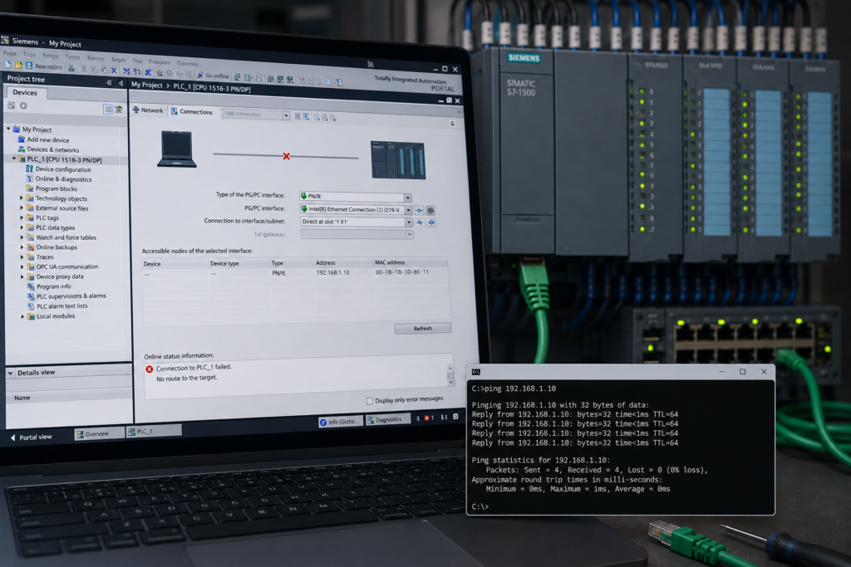Open the HMI connection dropdown
Image resolution: width=851 pixels, height=567 pixels.
pyautogui.click(x=286, y=115)
